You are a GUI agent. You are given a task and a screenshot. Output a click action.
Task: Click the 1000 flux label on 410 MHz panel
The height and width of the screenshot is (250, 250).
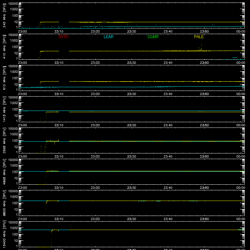coord(14,41)
